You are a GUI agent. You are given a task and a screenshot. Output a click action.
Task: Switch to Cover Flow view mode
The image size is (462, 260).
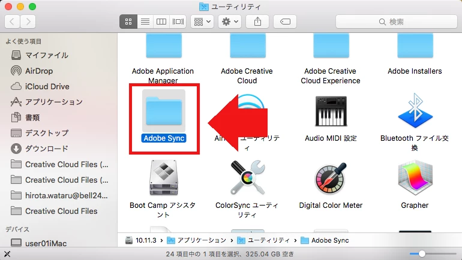point(178,22)
